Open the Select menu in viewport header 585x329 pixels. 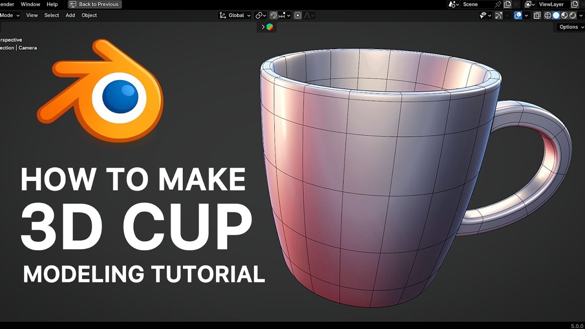pyautogui.click(x=52, y=15)
